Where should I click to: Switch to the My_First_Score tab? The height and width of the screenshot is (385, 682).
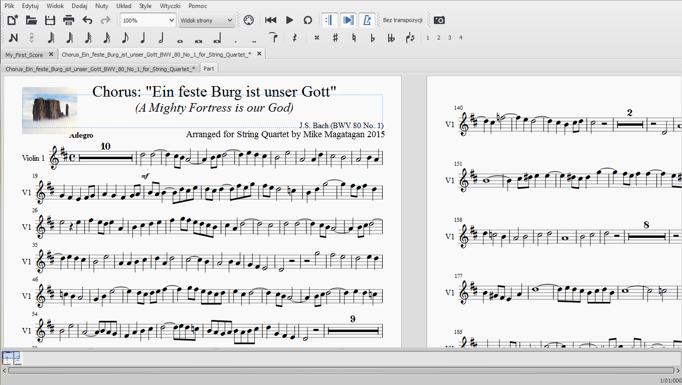pyautogui.click(x=24, y=55)
